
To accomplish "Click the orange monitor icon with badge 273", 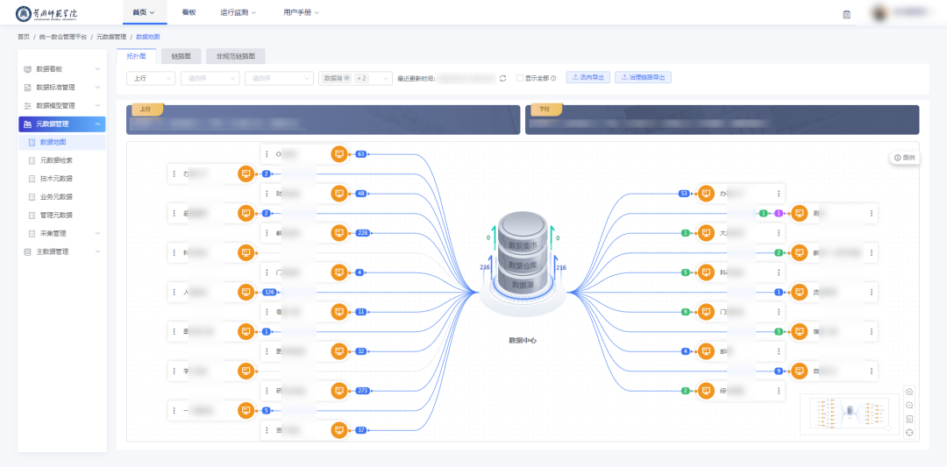I will click(339, 390).
